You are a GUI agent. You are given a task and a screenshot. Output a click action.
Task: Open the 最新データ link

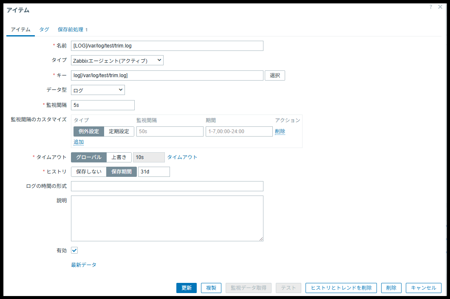tap(84, 265)
